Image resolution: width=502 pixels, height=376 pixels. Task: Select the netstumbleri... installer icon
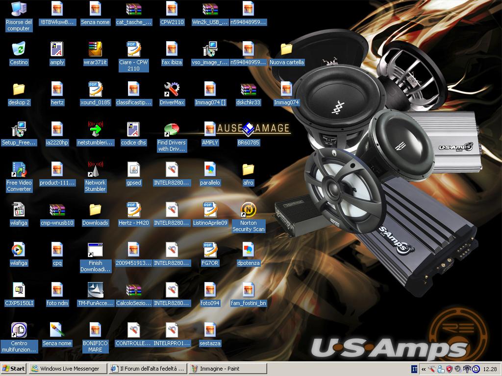(95, 134)
